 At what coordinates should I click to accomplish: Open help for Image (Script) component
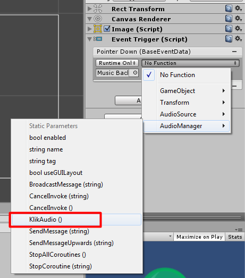tap(229, 29)
